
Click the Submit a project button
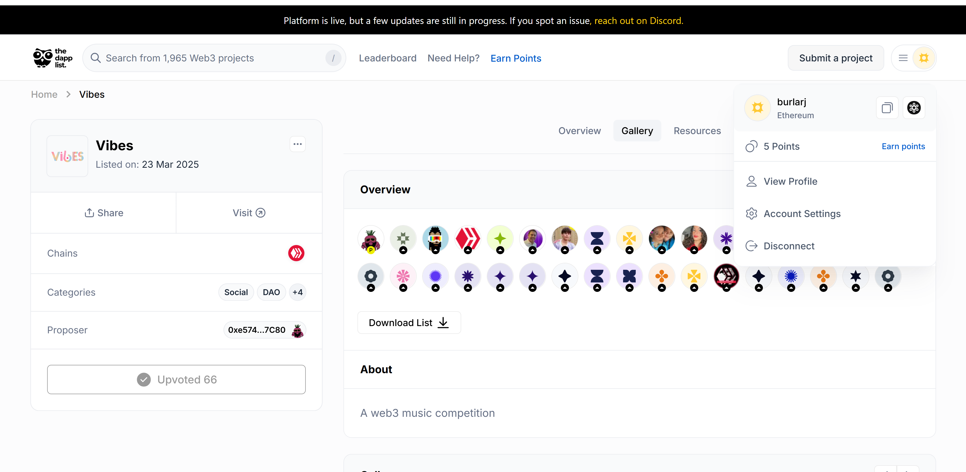point(836,58)
